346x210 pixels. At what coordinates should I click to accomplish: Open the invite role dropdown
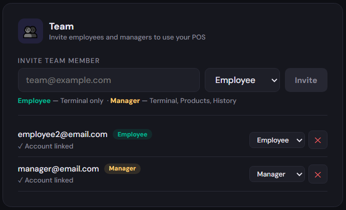242,80
